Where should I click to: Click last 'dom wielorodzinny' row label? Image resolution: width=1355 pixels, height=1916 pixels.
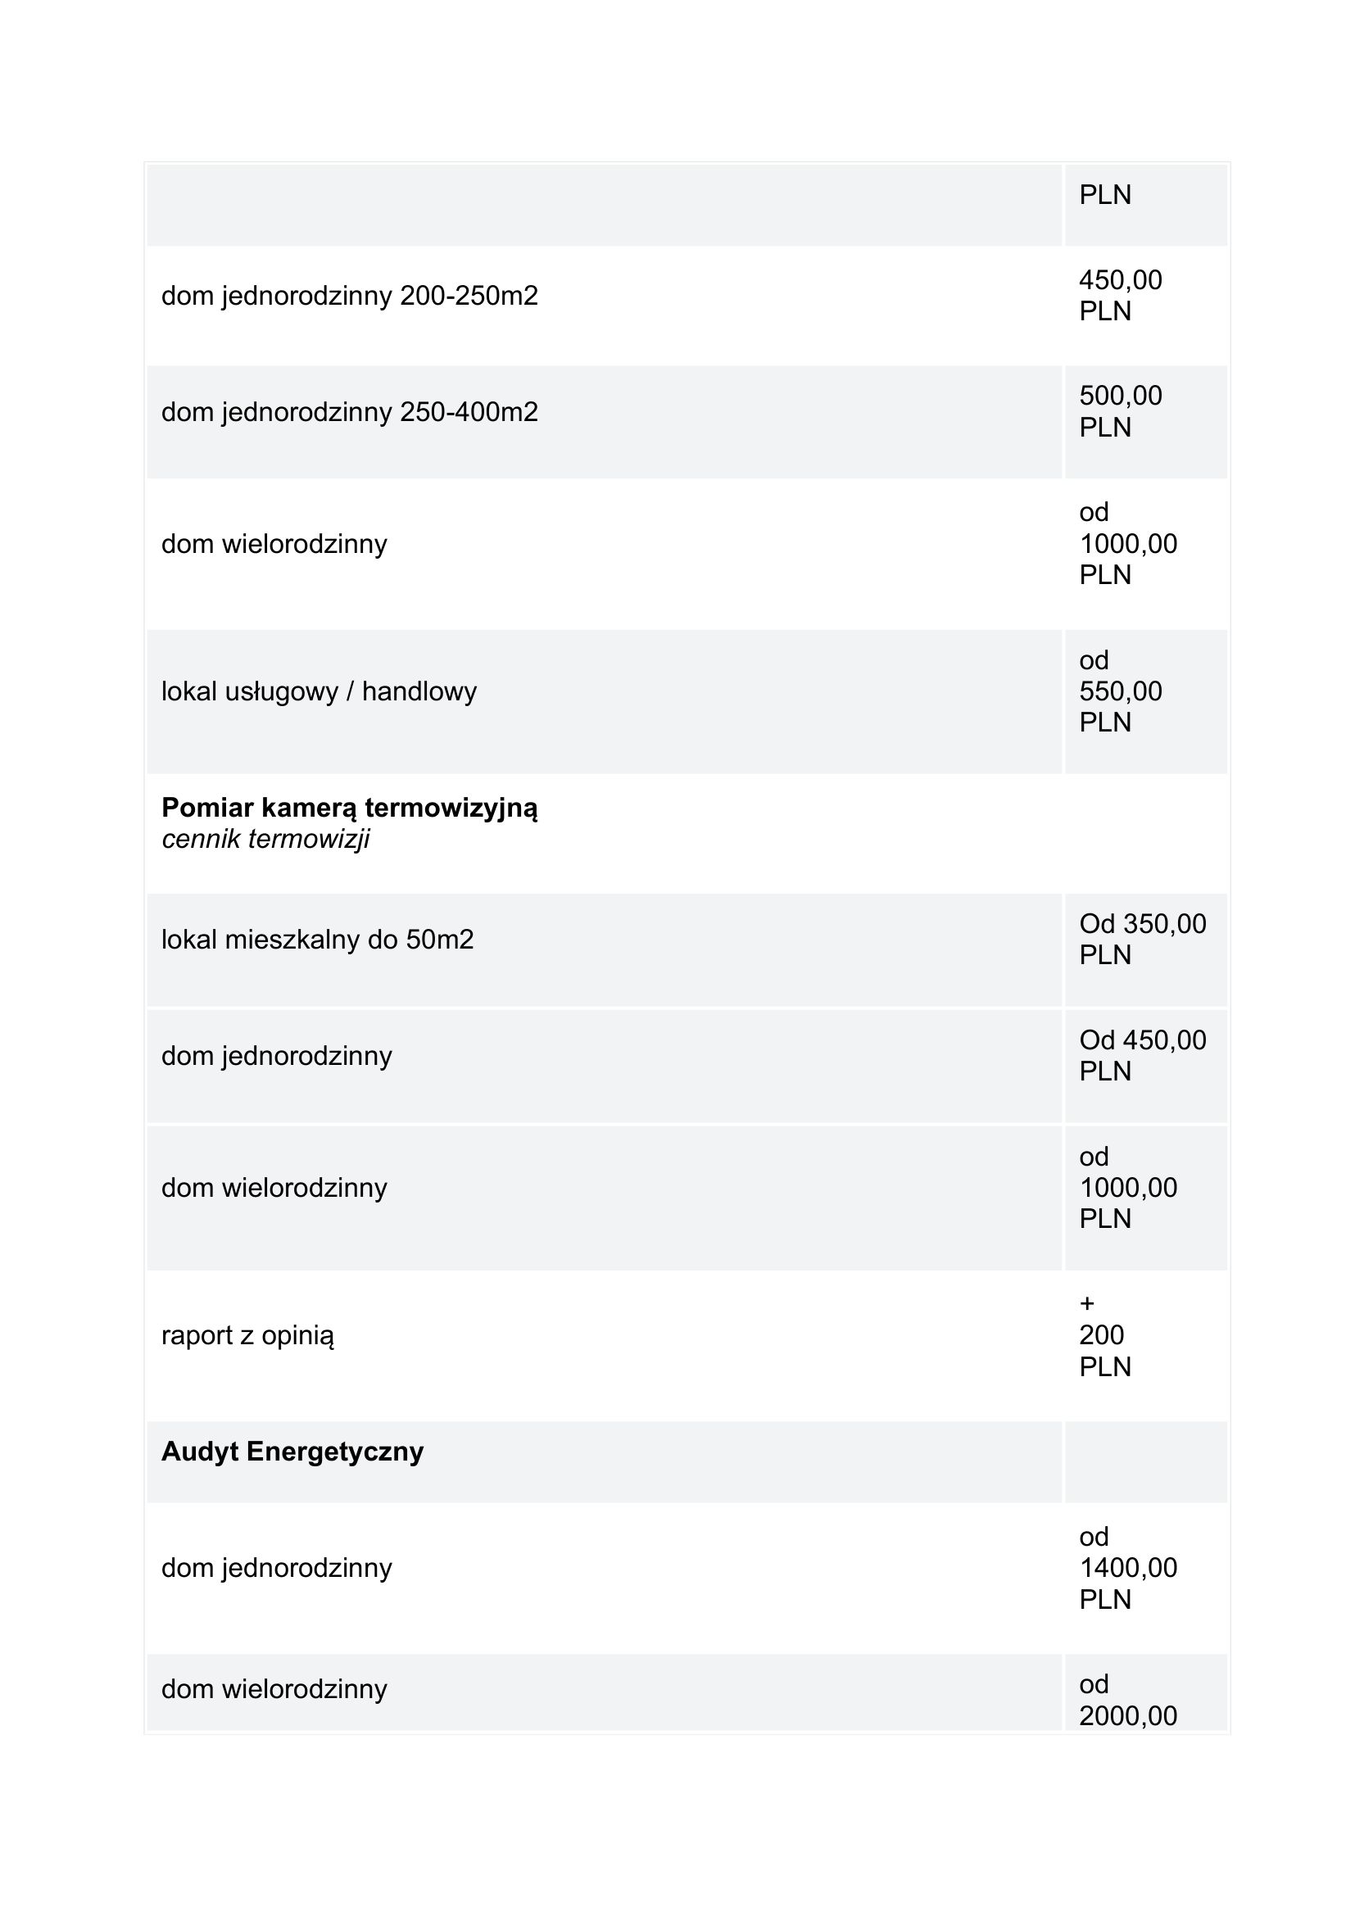coord(274,1689)
